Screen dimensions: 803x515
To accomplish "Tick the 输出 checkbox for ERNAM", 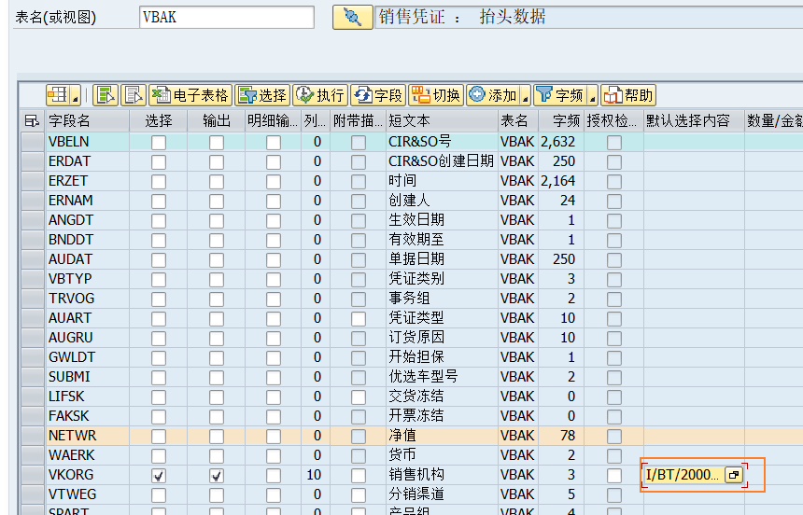I will pyautogui.click(x=217, y=202).
